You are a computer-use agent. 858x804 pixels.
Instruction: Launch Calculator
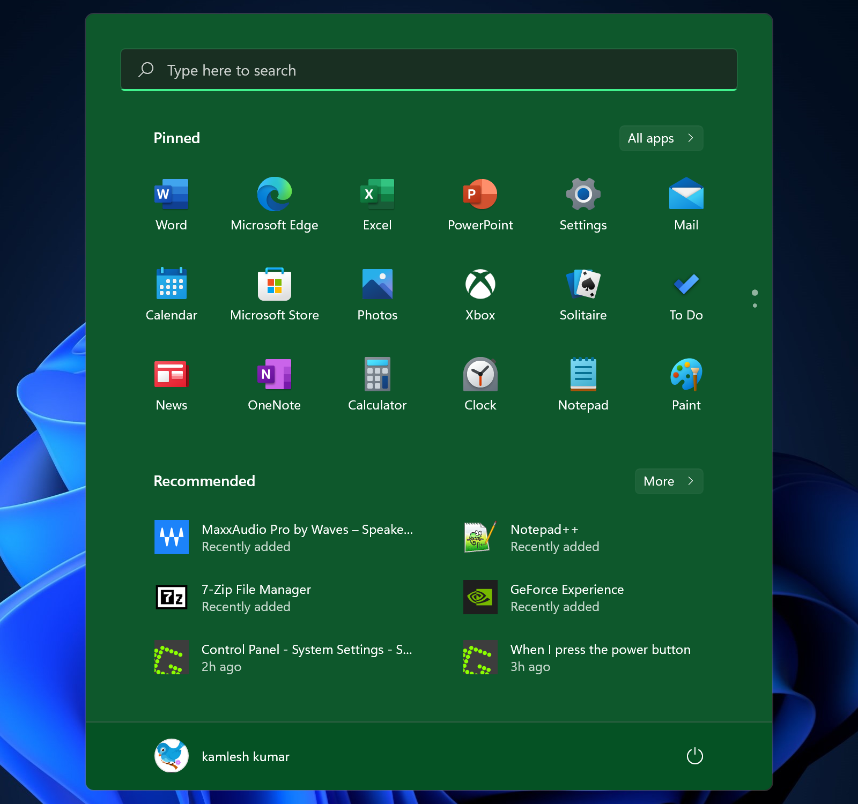click(377, 384)
